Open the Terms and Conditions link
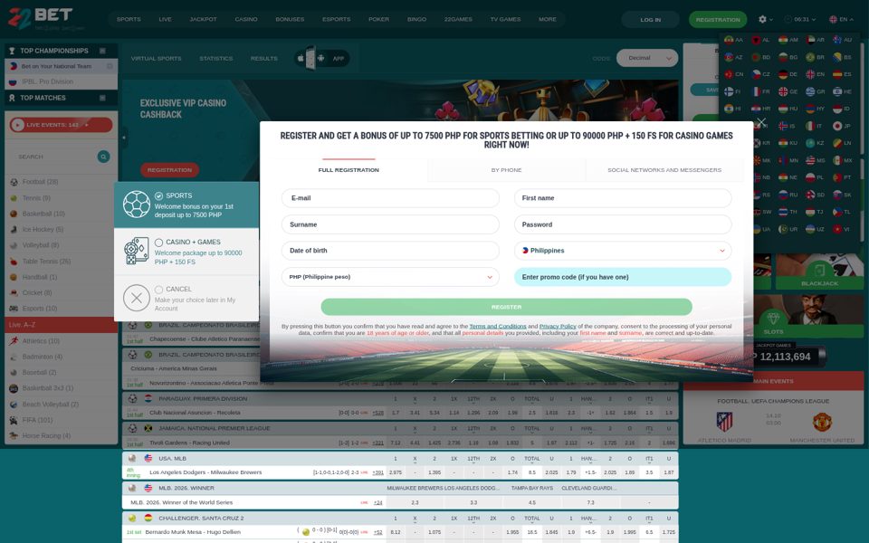Screen dimensions: 869x543 (498, 327)
